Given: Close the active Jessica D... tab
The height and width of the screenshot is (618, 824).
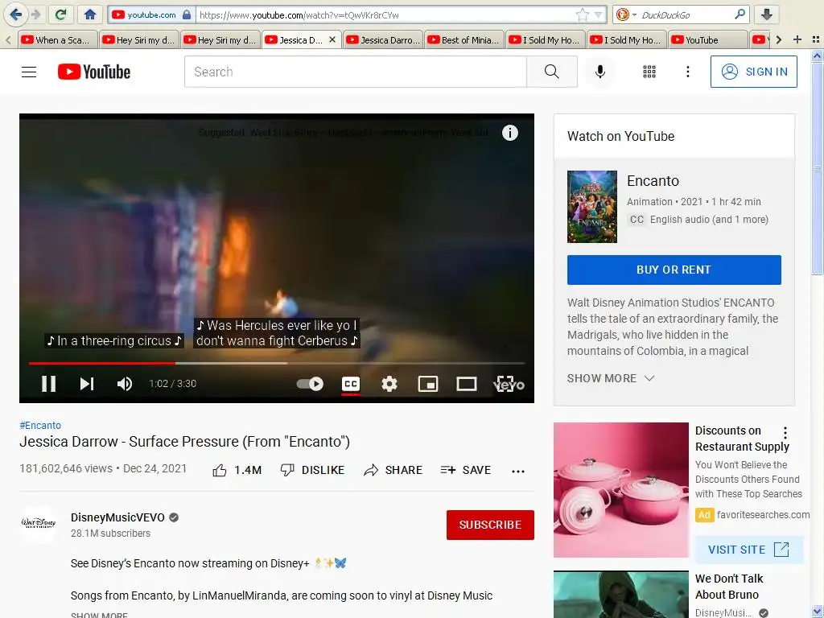Looking at the screenshot, I should 332,39.
